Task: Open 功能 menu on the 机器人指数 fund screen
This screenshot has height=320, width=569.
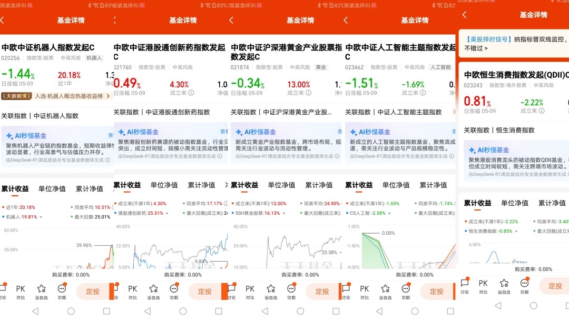Action: (62, 292)
